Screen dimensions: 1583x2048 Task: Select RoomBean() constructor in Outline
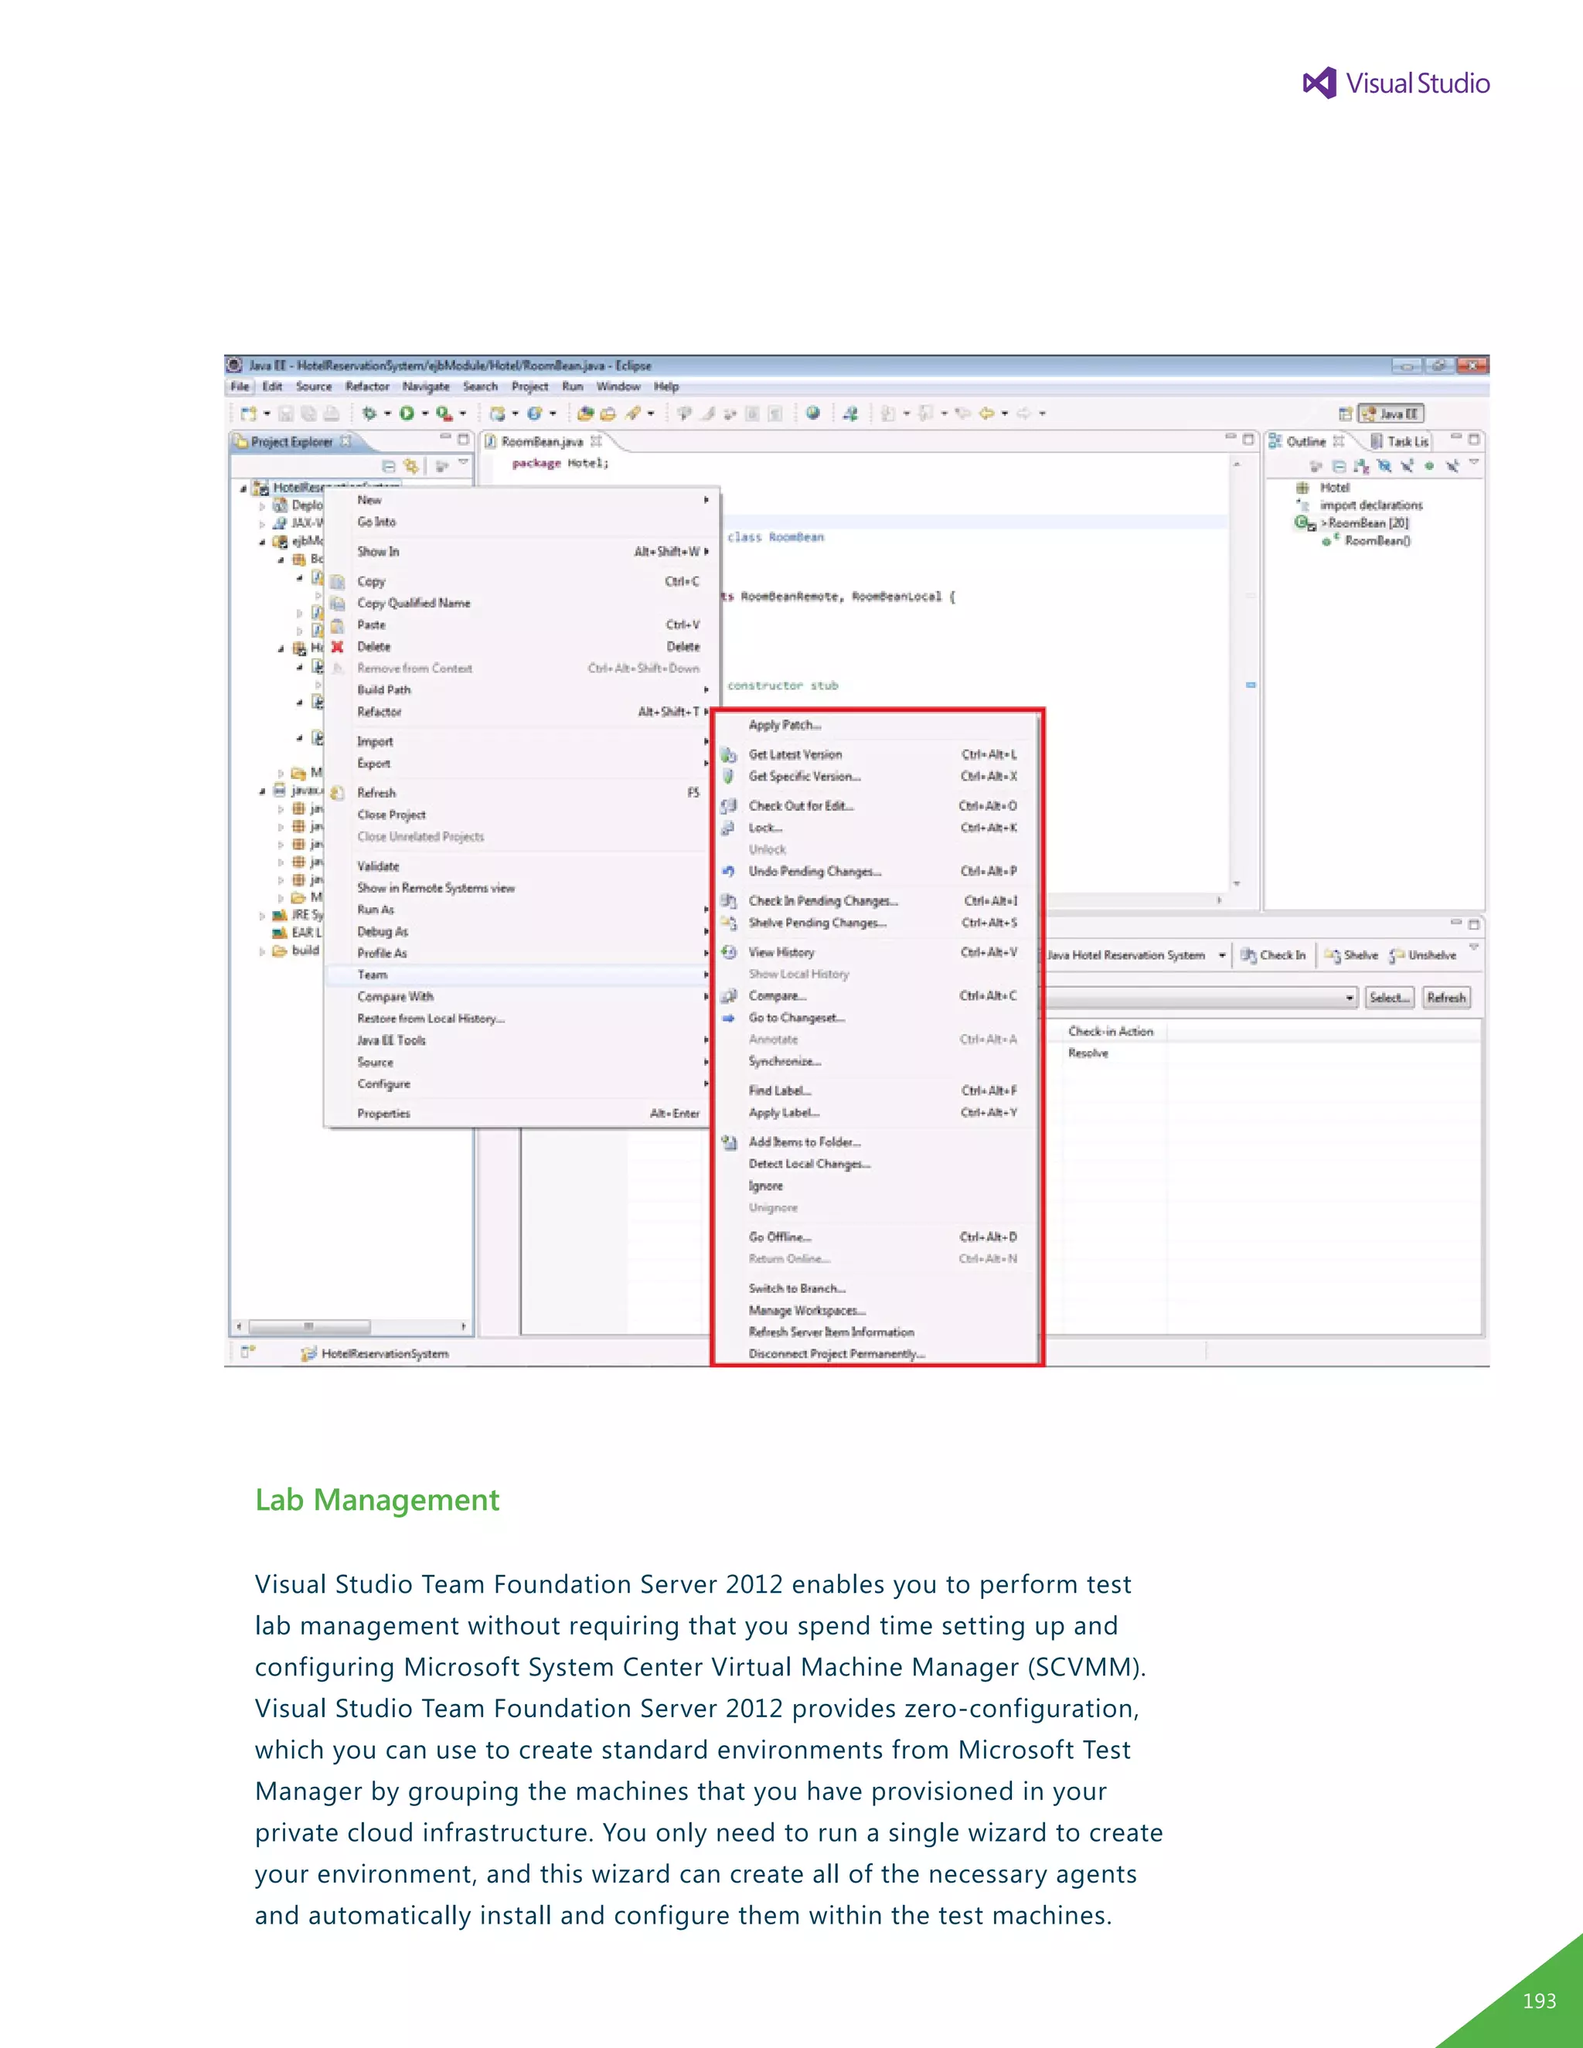(1377, 541)
